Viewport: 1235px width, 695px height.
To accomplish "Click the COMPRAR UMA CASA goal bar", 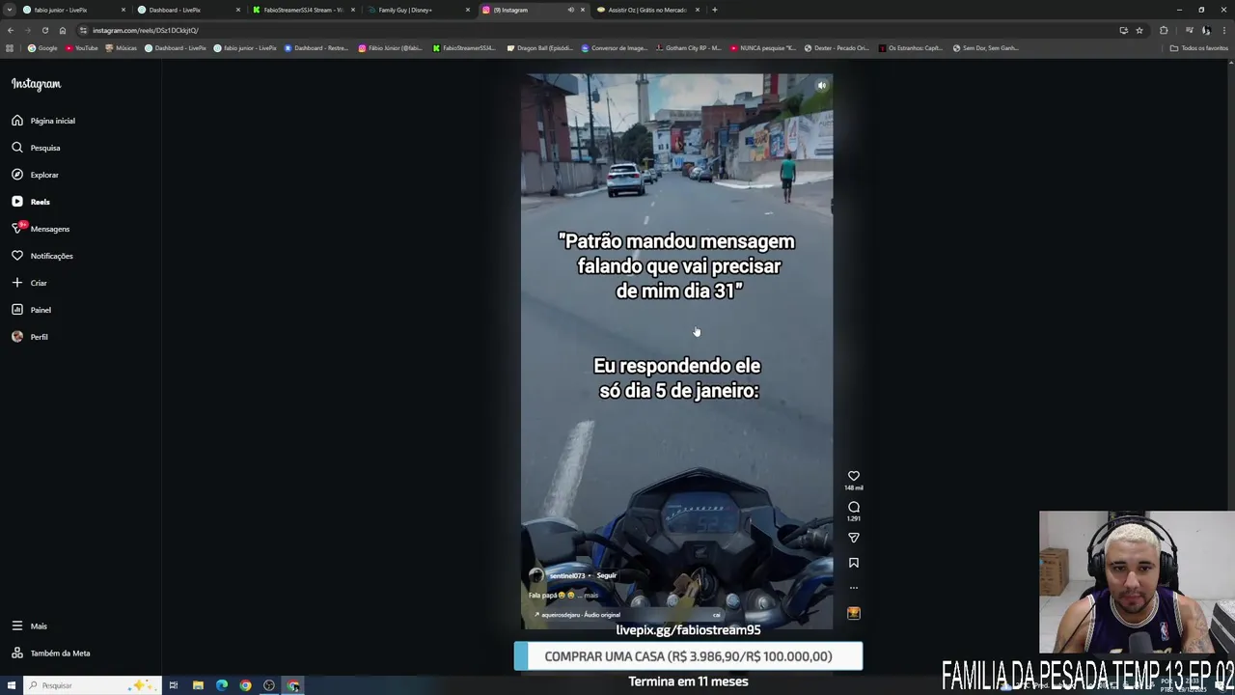I will coord(688,656).
